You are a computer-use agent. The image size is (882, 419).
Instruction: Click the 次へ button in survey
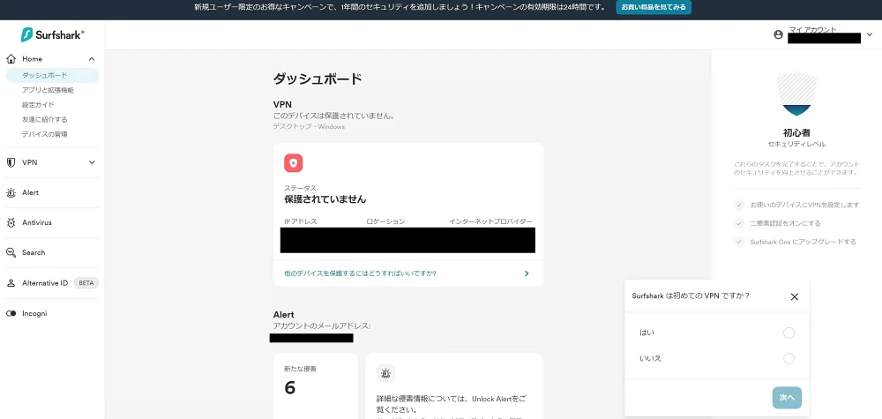pos(787,398)
